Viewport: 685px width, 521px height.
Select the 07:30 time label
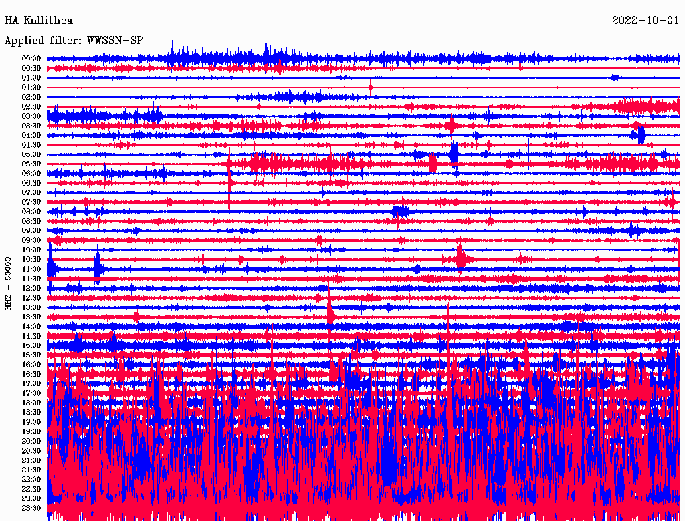31,202
